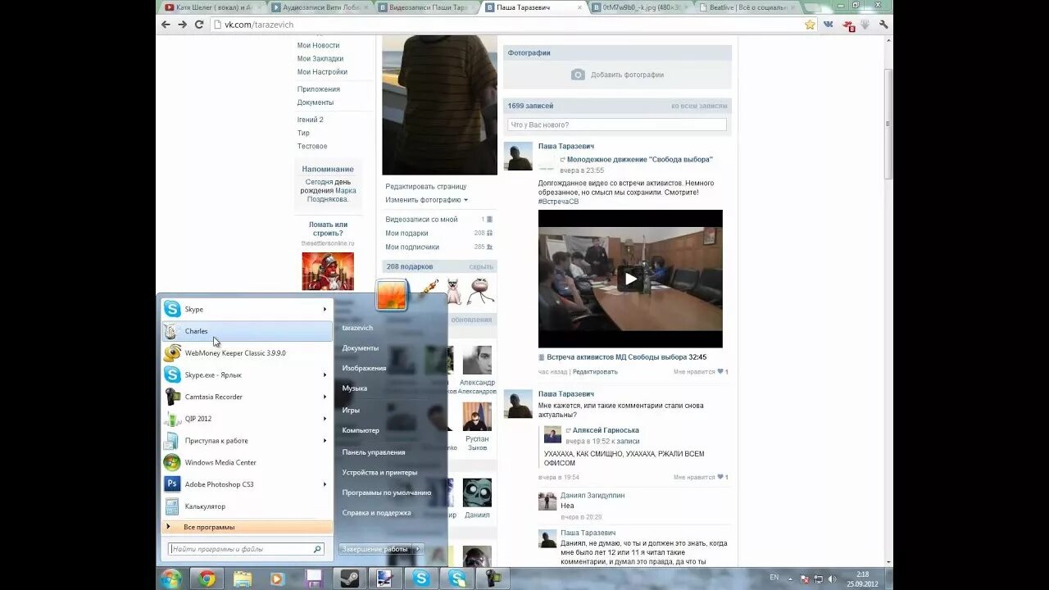Click the Chrome forward arrow
This screenshot has height=590, width=1049.
click(x=182, y=25)
